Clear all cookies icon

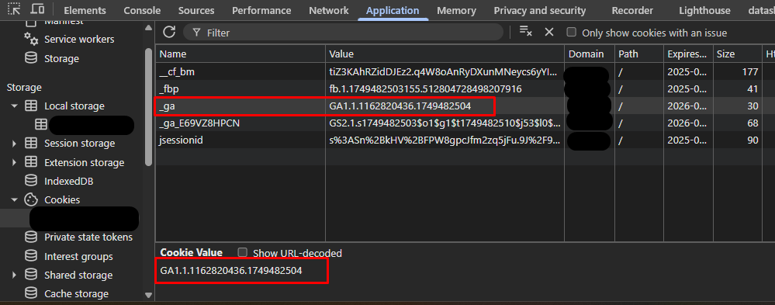point(525,32)
